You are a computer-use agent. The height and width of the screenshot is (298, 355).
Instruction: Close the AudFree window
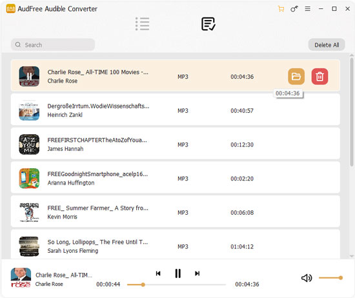(347, 9)
